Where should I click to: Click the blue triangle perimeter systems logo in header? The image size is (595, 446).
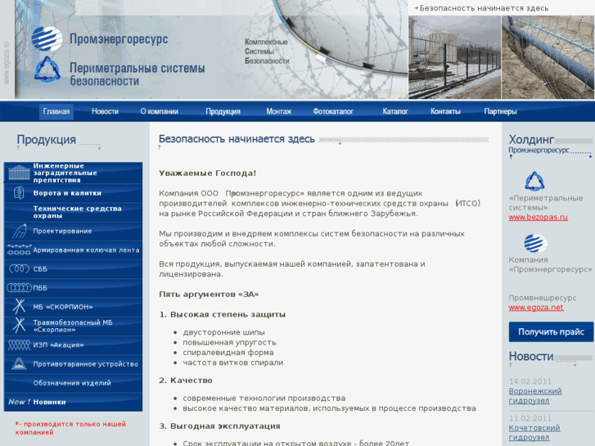pos(47,70)
